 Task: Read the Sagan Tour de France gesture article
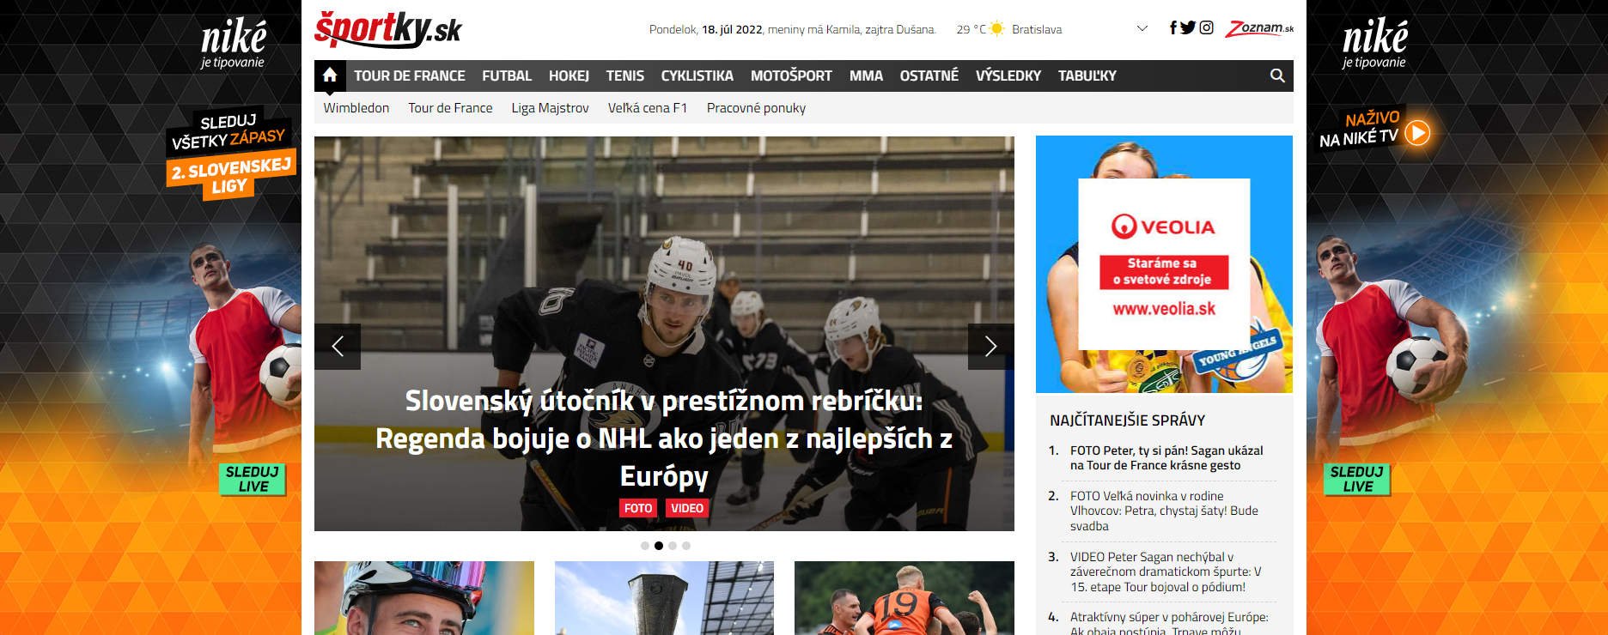(x=1166, y=457)
